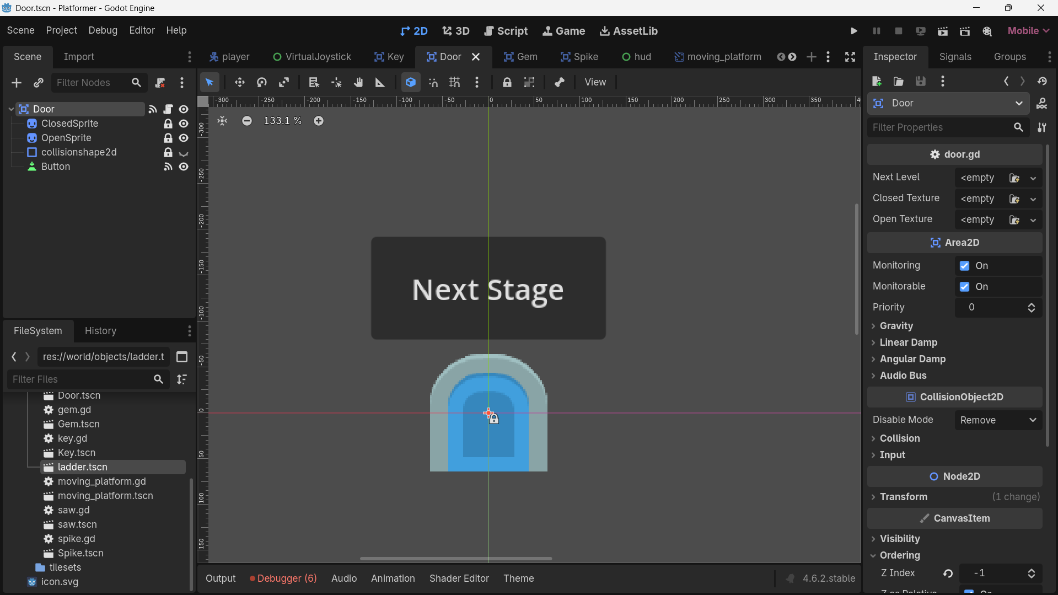Switch to the Import tab

(x=79, y=57)
